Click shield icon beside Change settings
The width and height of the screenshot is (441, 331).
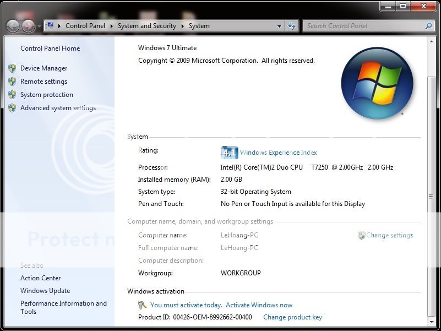tap(361, 235)
